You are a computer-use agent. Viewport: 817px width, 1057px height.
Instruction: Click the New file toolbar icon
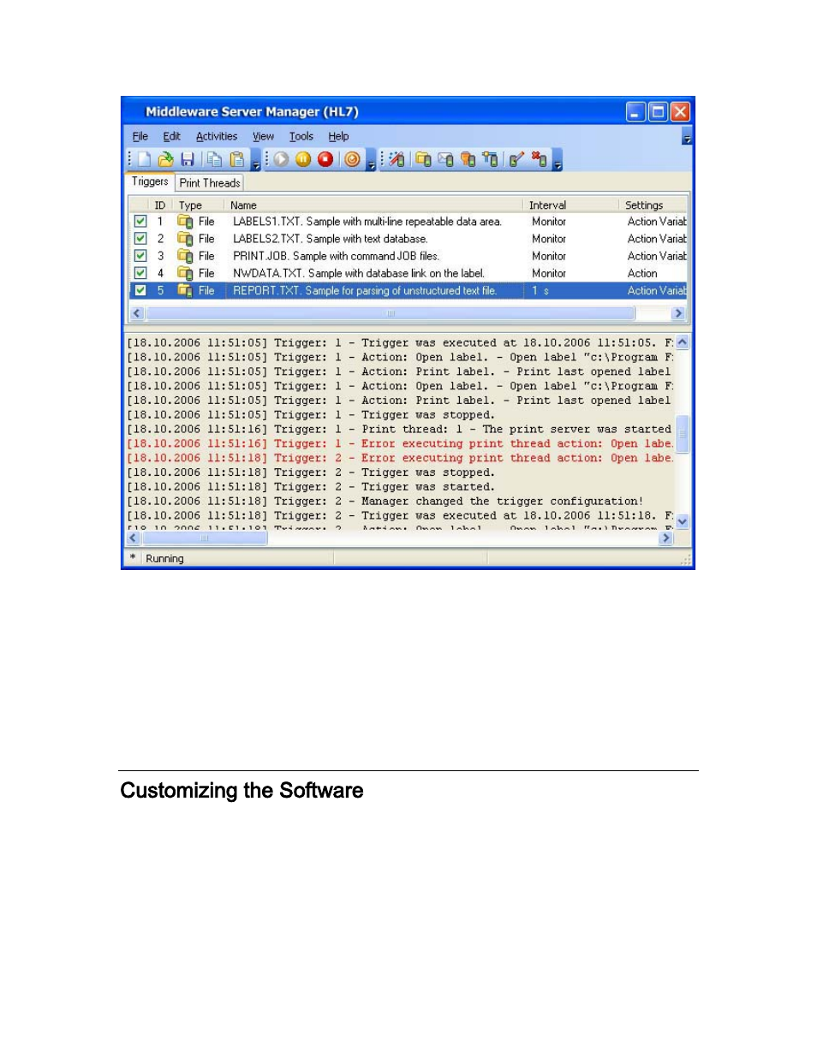(x=144, y=159)
